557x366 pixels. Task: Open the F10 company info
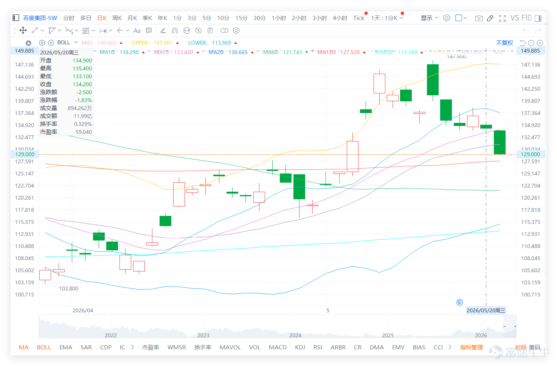point(526,18)
